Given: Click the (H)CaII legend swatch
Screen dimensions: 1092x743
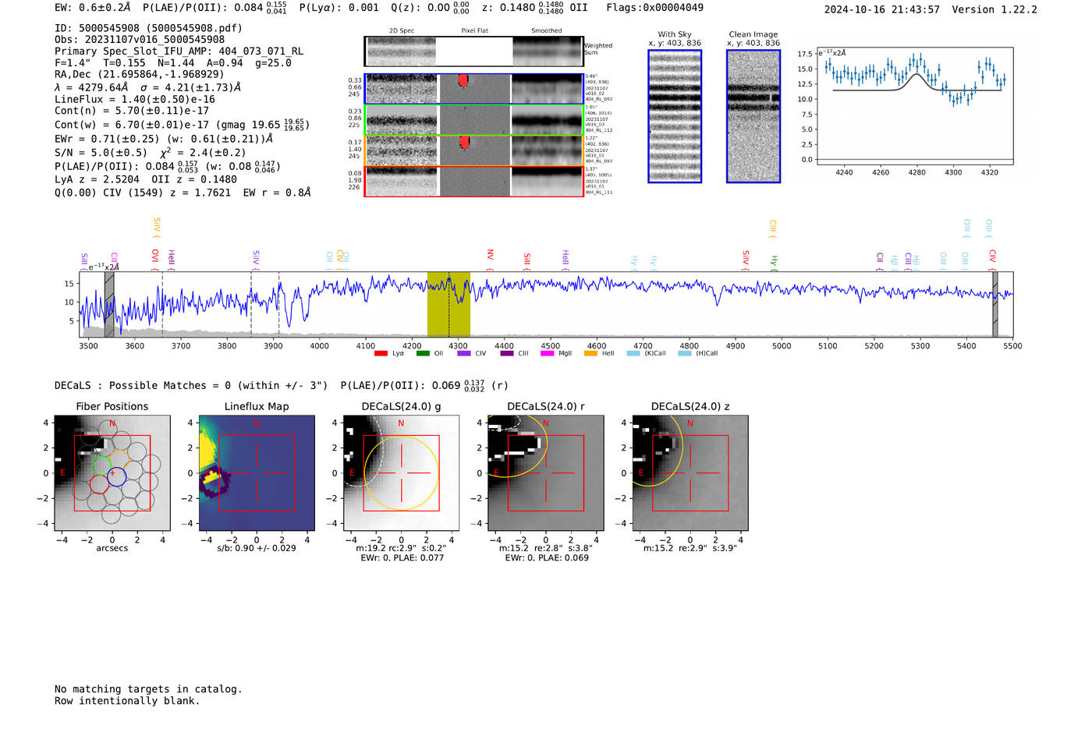Looking at the screenshot, I should coord(685,354).
